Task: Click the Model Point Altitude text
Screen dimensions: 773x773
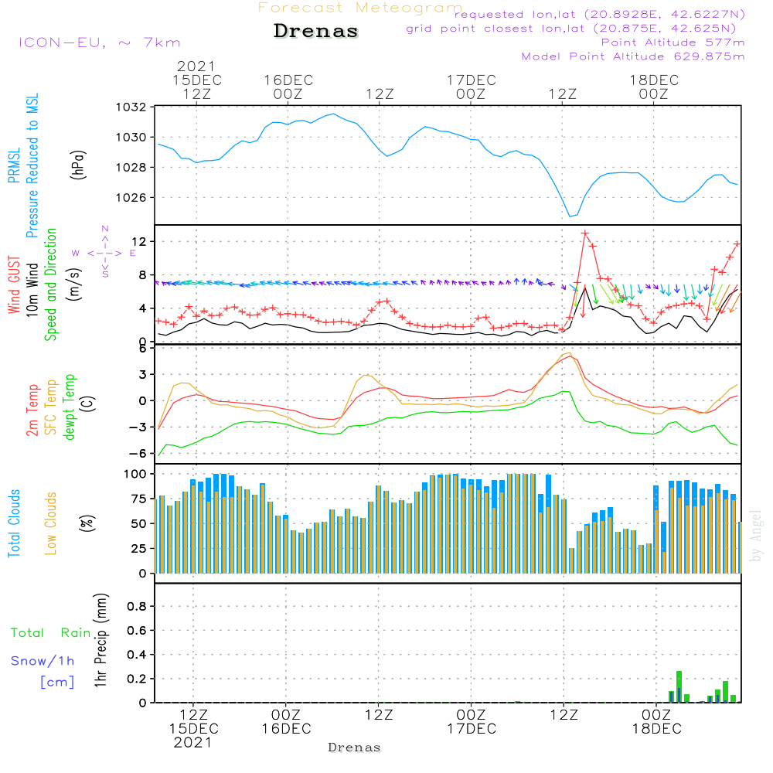Action: pos(633,56)
